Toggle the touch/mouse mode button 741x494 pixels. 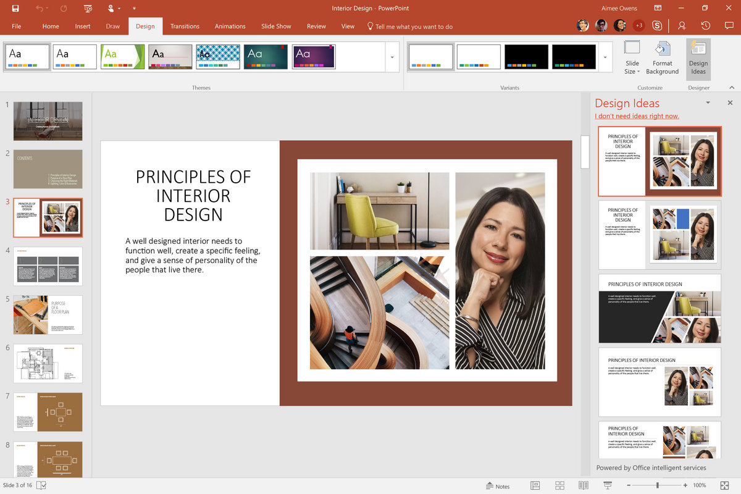pyautogui.click(x=112, y=9)
